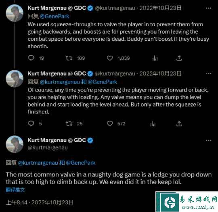Open @GenePark mention in first tweet
The image size is (218, 212).
tap(55, 17)
